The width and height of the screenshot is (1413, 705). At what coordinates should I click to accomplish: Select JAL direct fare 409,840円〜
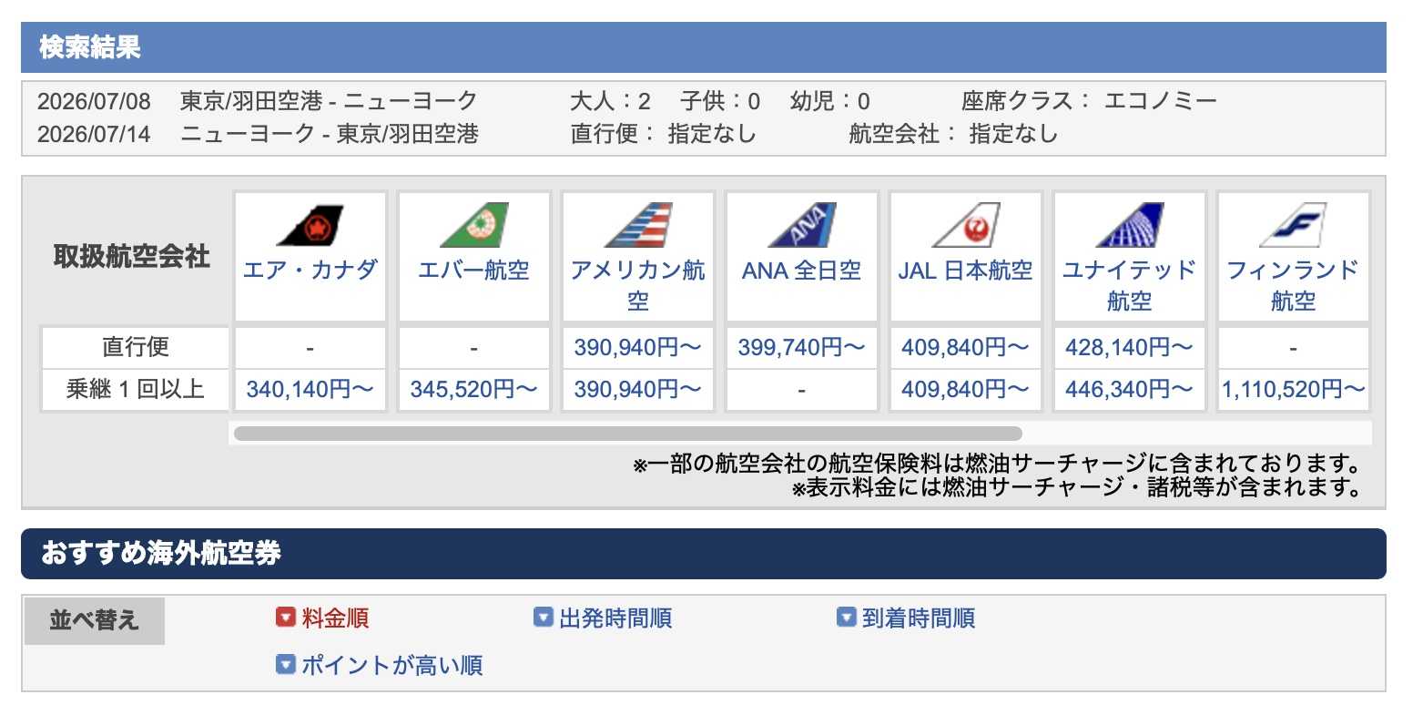pos(965,347)
